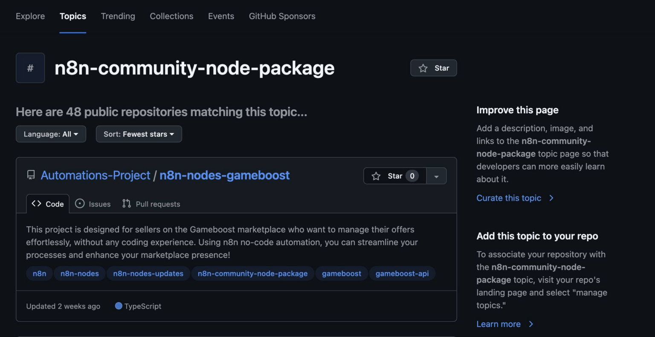Click the chevron after Learn more
The width and height of the screenshot is (655, 337).
pos(531,324)
